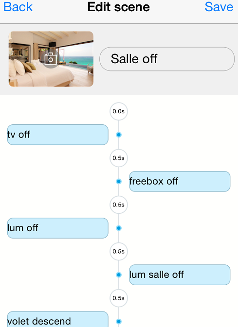Change the bedroom scene thumbnail image
The height and width of the screenshot is (327, 238).
point(51,59)
